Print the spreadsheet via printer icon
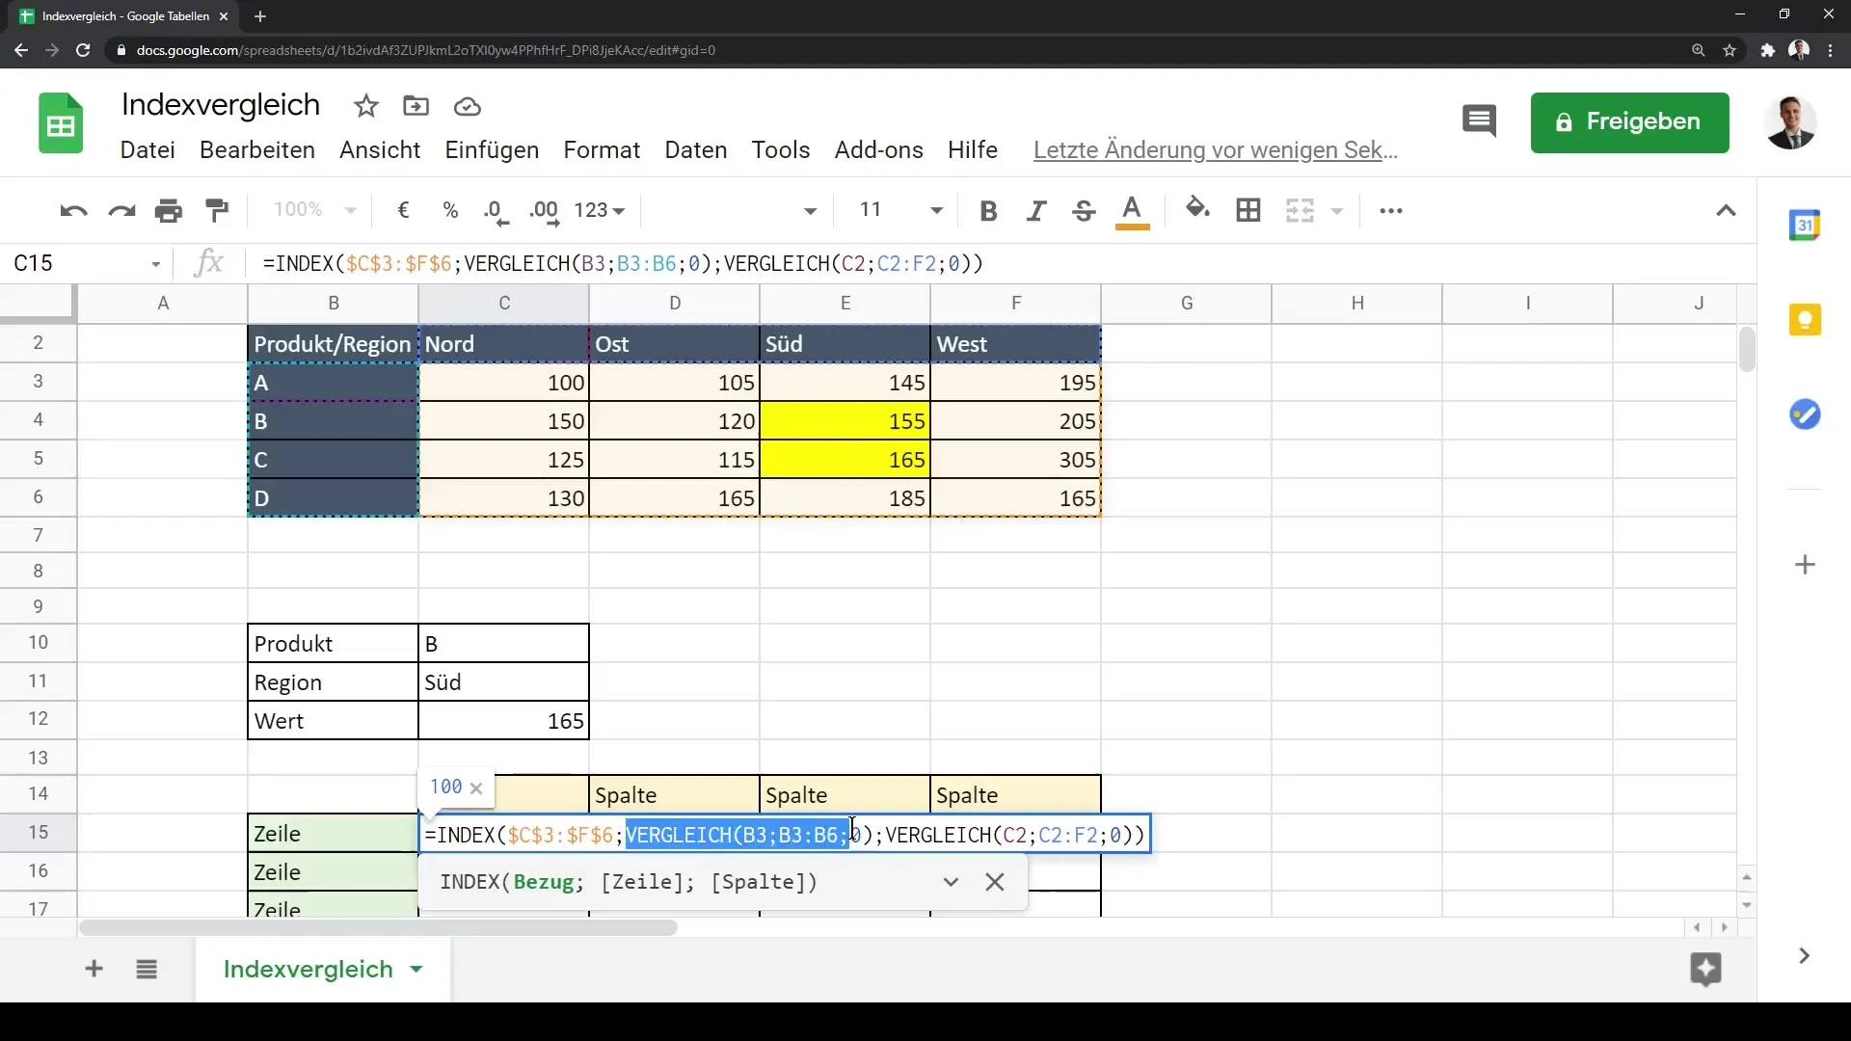Screen dimensions: 1851x1041 coord(169,211)
